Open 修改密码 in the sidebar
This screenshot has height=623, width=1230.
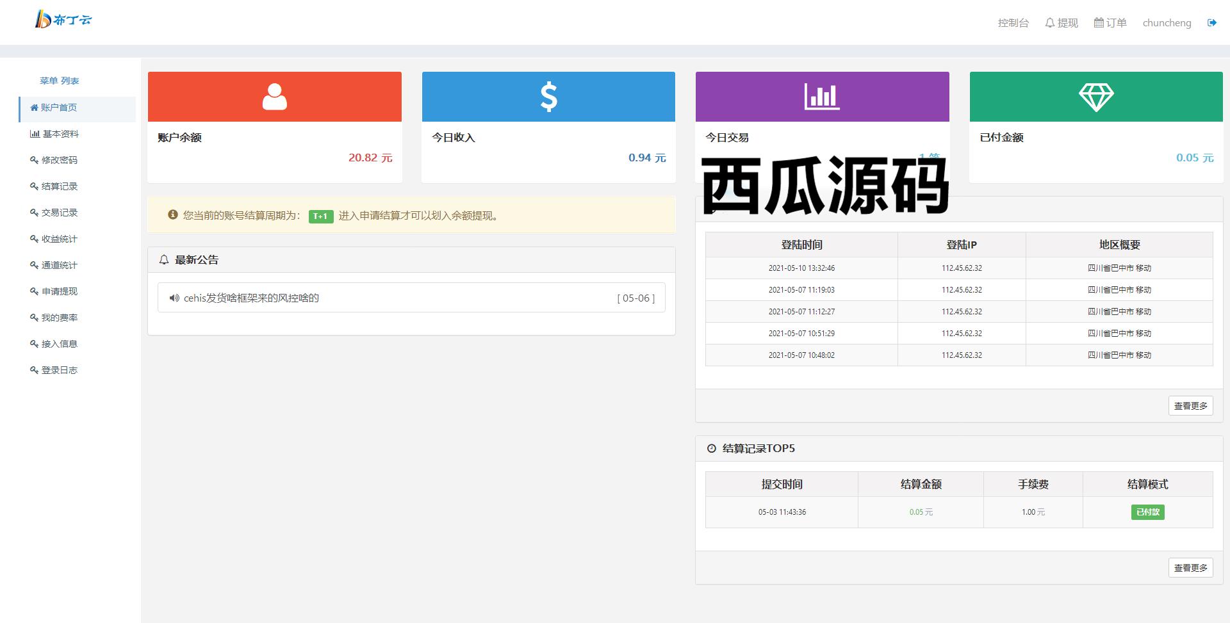54,160
